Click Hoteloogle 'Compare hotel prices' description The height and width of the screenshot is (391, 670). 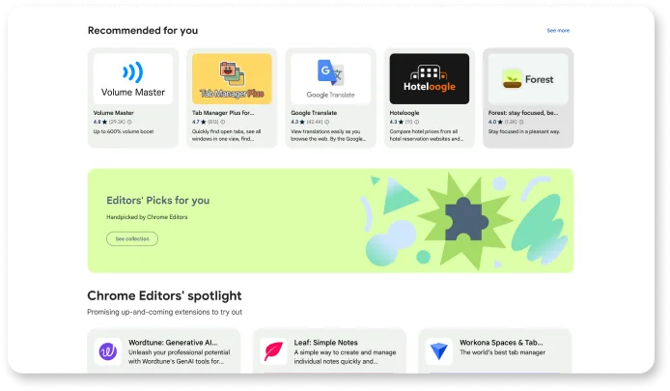tap(426, 135)
